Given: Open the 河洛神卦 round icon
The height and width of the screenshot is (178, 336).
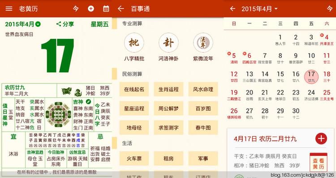Looking at the screenshot, I should click(x=168, y=42).
